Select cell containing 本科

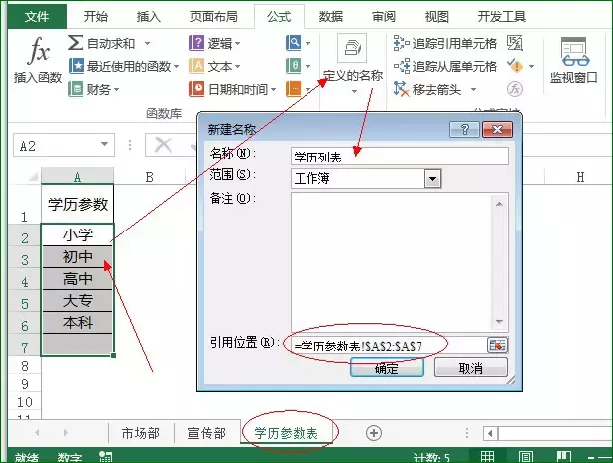coord(78,322)
